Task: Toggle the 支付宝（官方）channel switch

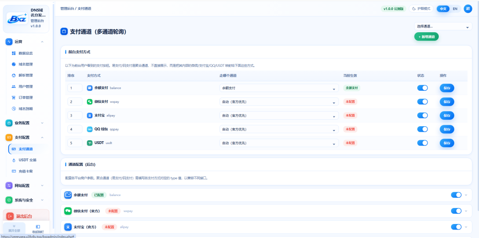Action: tap(456, 227)
